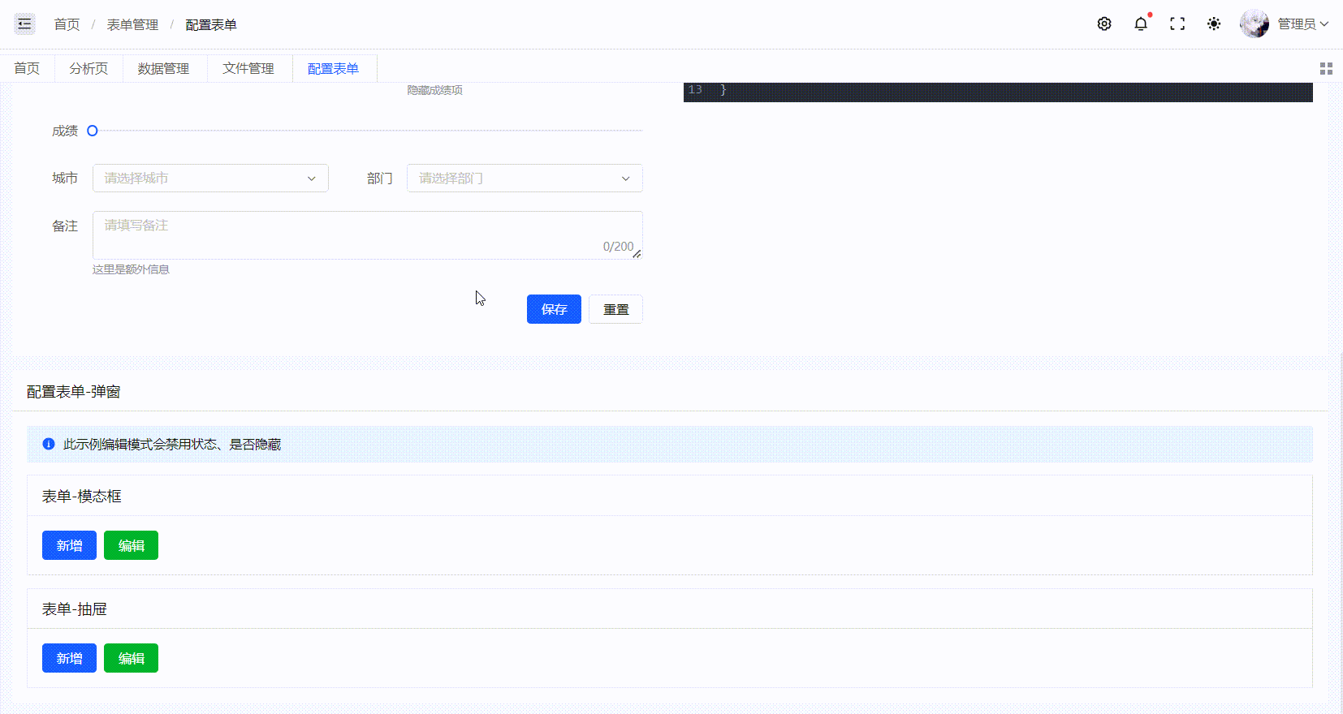Click the textarea resize handle
The image size is (1343, 714).
637,254
